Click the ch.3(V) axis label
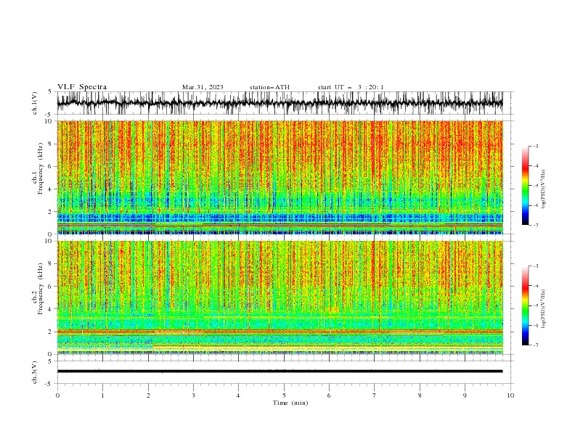This screenshot has width=575, height=444. (35, 372)
